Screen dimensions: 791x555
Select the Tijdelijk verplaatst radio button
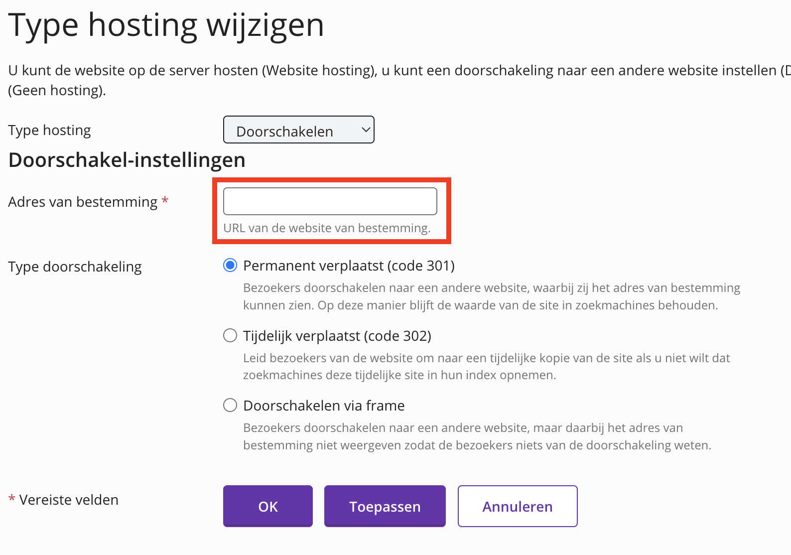click(x=230, y=336)
